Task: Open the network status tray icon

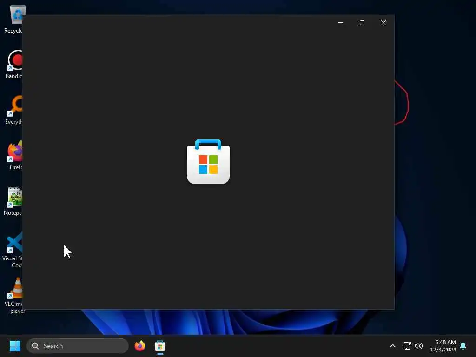Action: pos(407,346)
